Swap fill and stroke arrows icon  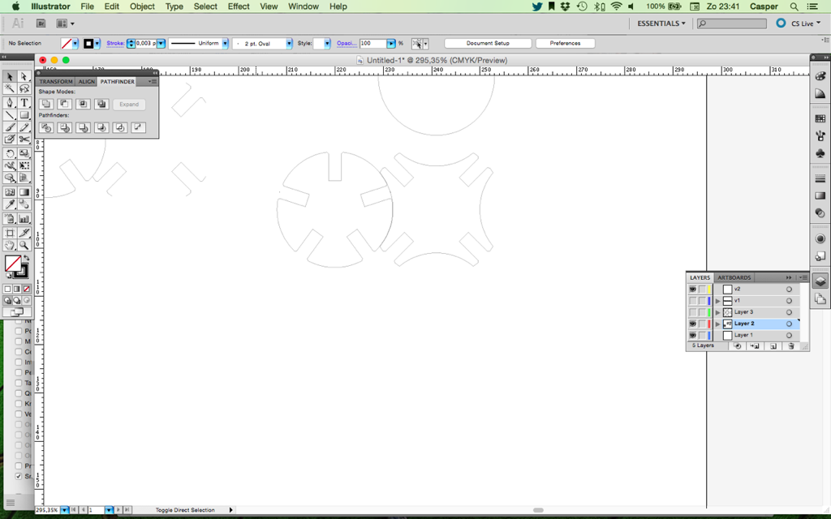pyautogui.click(x=27, y=258)
